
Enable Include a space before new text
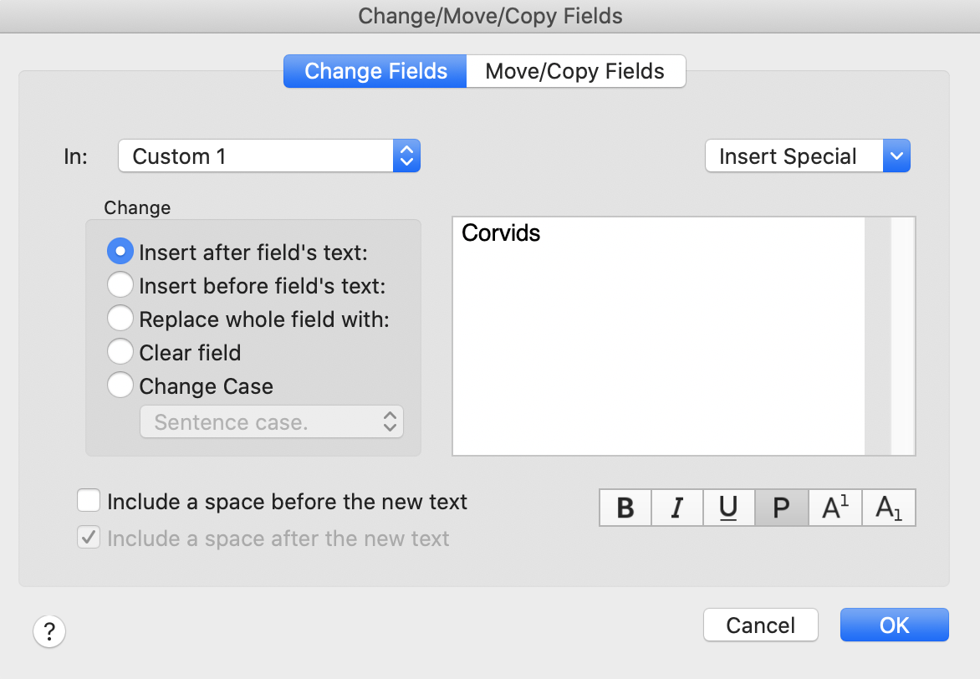click(x=89, y=501)
